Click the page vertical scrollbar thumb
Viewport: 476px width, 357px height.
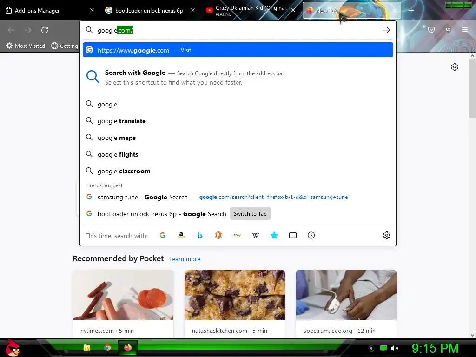point(472,88)
